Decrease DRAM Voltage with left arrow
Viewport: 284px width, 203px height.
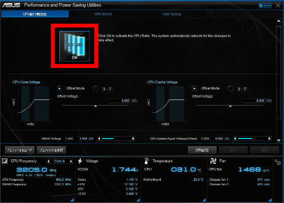pos(99,139)
